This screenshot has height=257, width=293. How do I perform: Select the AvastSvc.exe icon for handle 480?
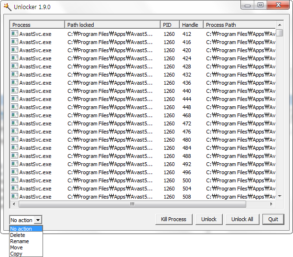pos(14,140)
